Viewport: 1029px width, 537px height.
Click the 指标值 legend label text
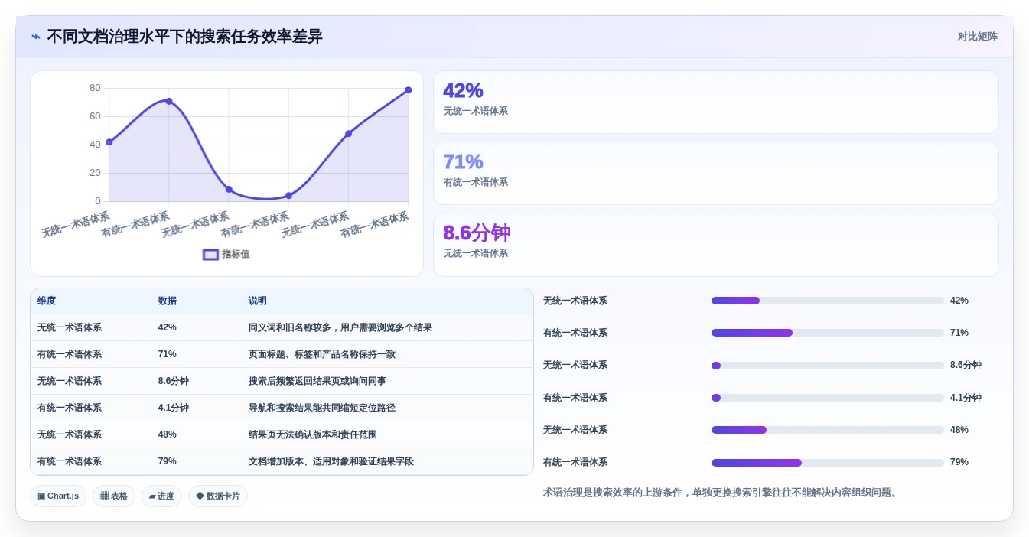click(236, 255)
